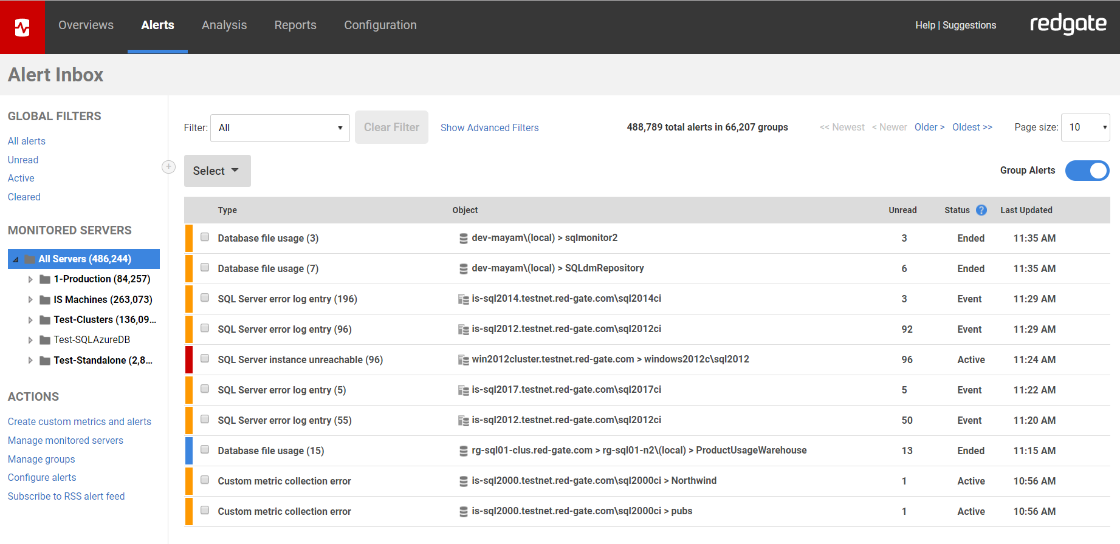Screen dimensions: 1120x544
Task: Sort by Unread column header
Action: [x=902, y=210]
